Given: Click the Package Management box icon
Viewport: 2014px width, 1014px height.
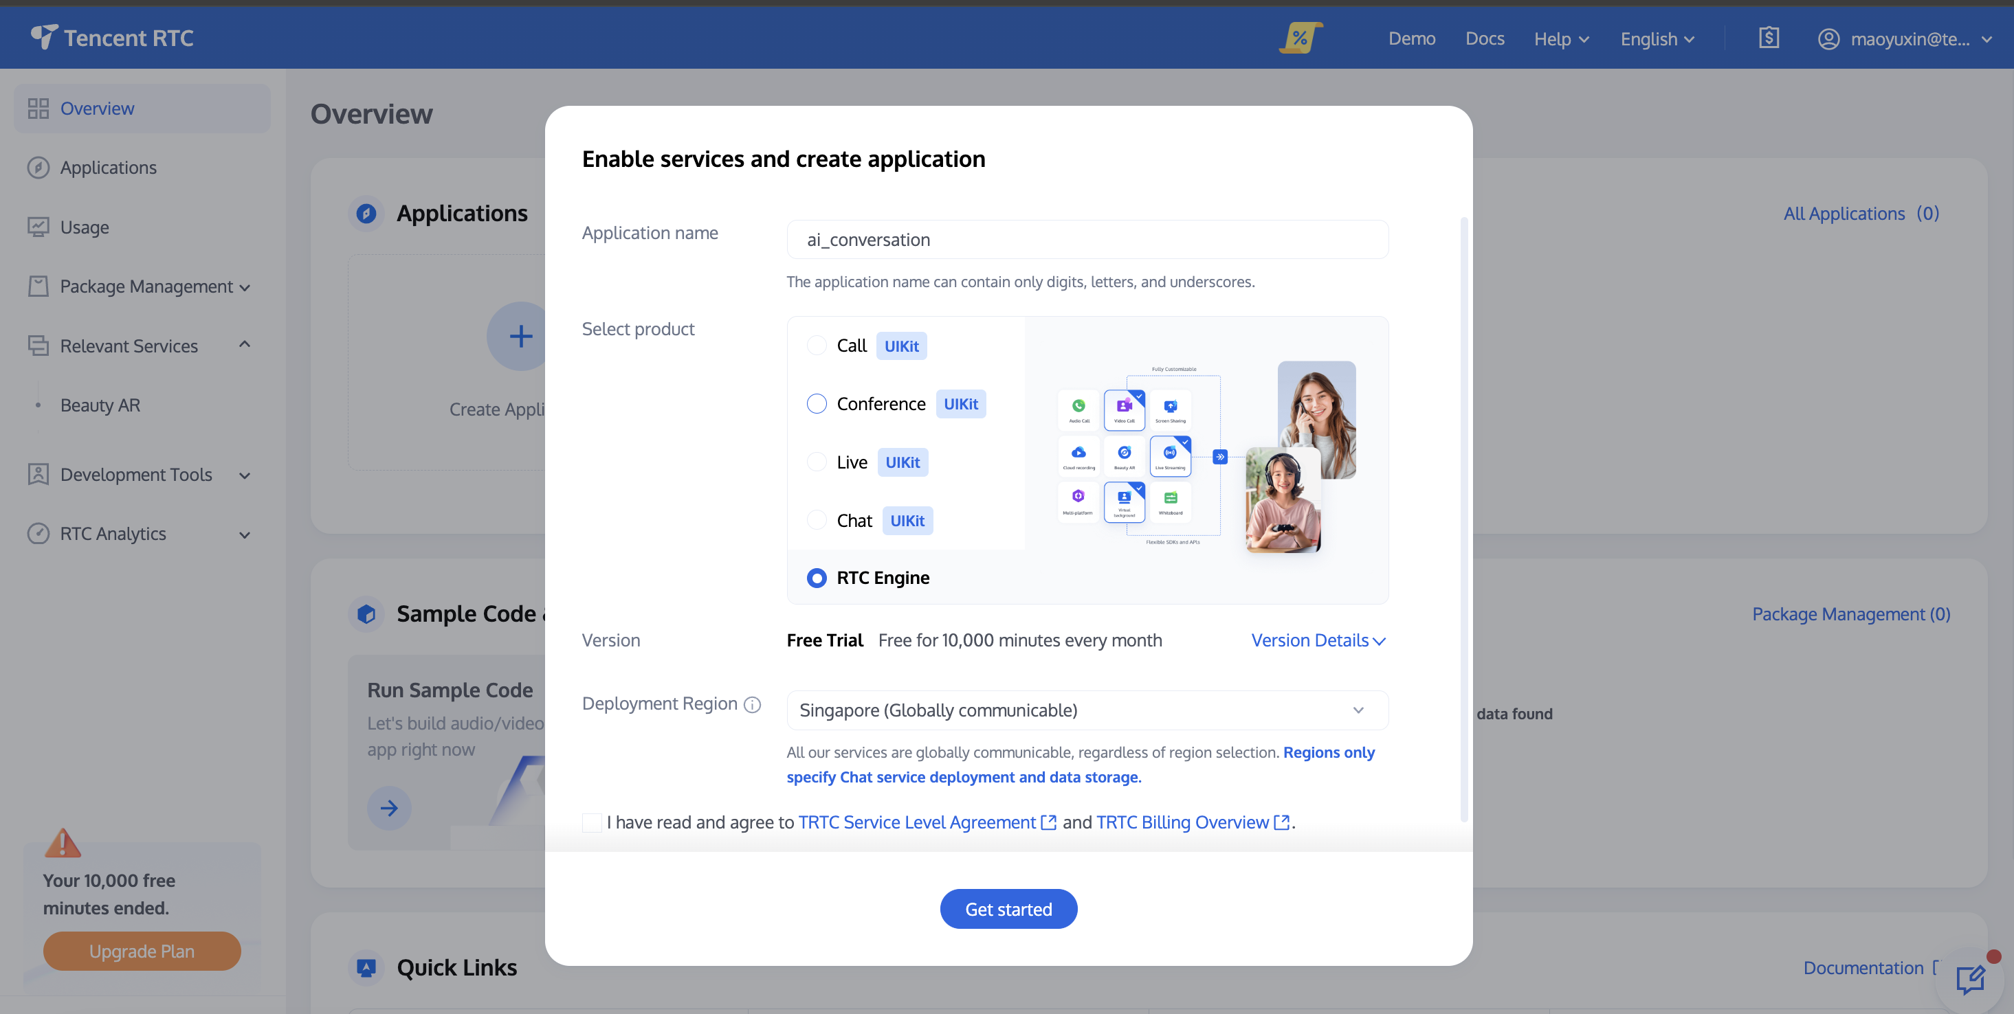Looking at the screenshot, I should coord(38,286).
